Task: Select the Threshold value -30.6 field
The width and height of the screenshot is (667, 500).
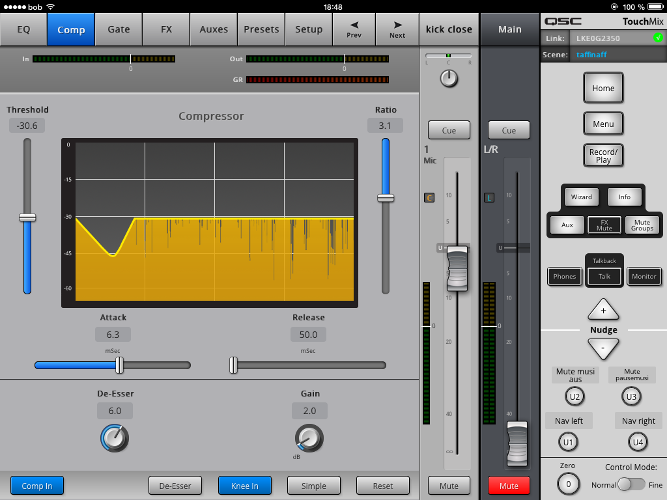Action: [x=27, y=126]
